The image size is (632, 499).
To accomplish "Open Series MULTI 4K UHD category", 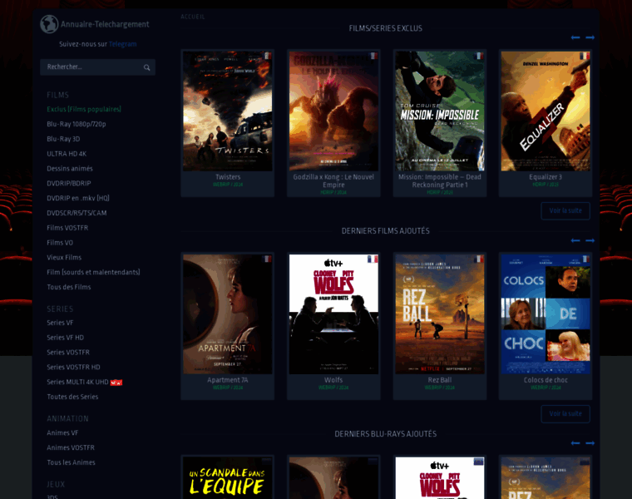I will tap(77, 382).
